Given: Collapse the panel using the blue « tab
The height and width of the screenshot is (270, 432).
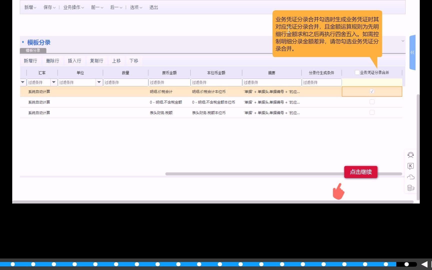Looking at the screenshot, I should (412, 52).
